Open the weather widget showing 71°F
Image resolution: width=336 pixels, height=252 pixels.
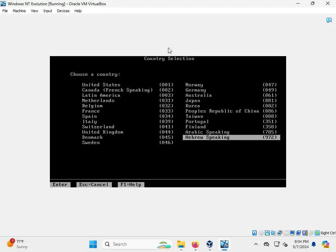click(18, 244)
